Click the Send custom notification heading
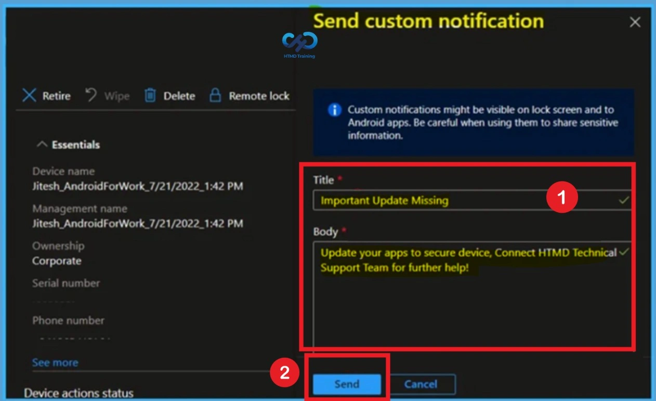 point(428,21)
